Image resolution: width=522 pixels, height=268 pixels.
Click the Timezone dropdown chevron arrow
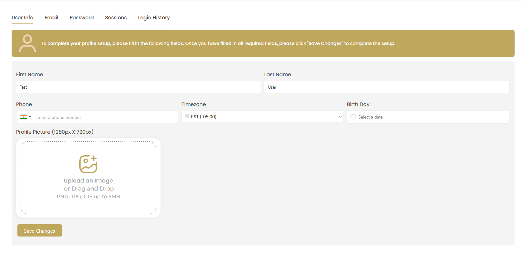coord(340,117)
